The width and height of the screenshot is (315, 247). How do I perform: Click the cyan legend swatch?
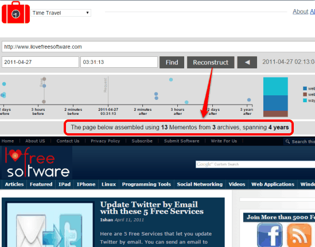click(x=305, y=100)
